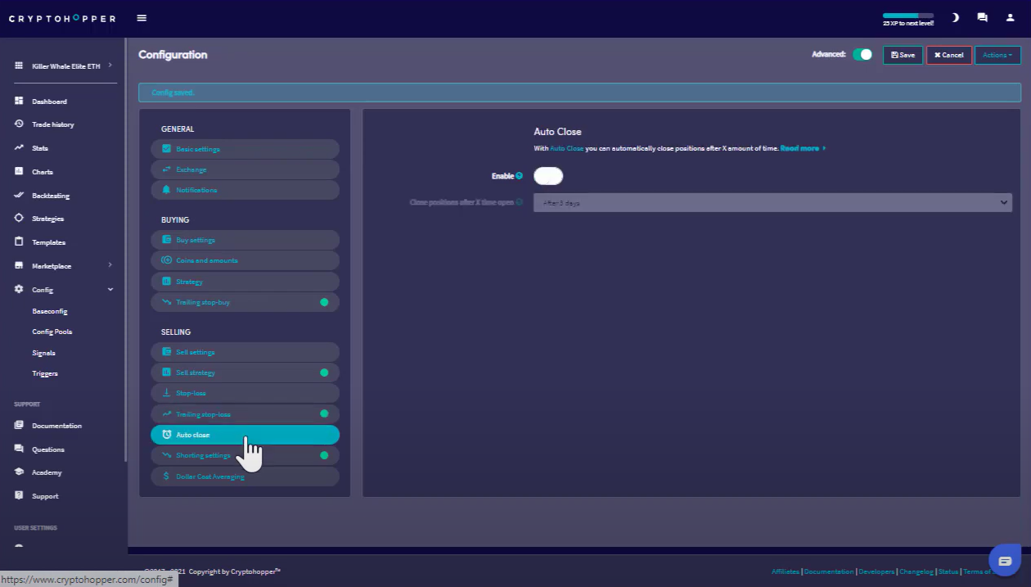Screen dimensions: 1031x587
Task: Click the Read more link
Action: [x=802, y=148]
